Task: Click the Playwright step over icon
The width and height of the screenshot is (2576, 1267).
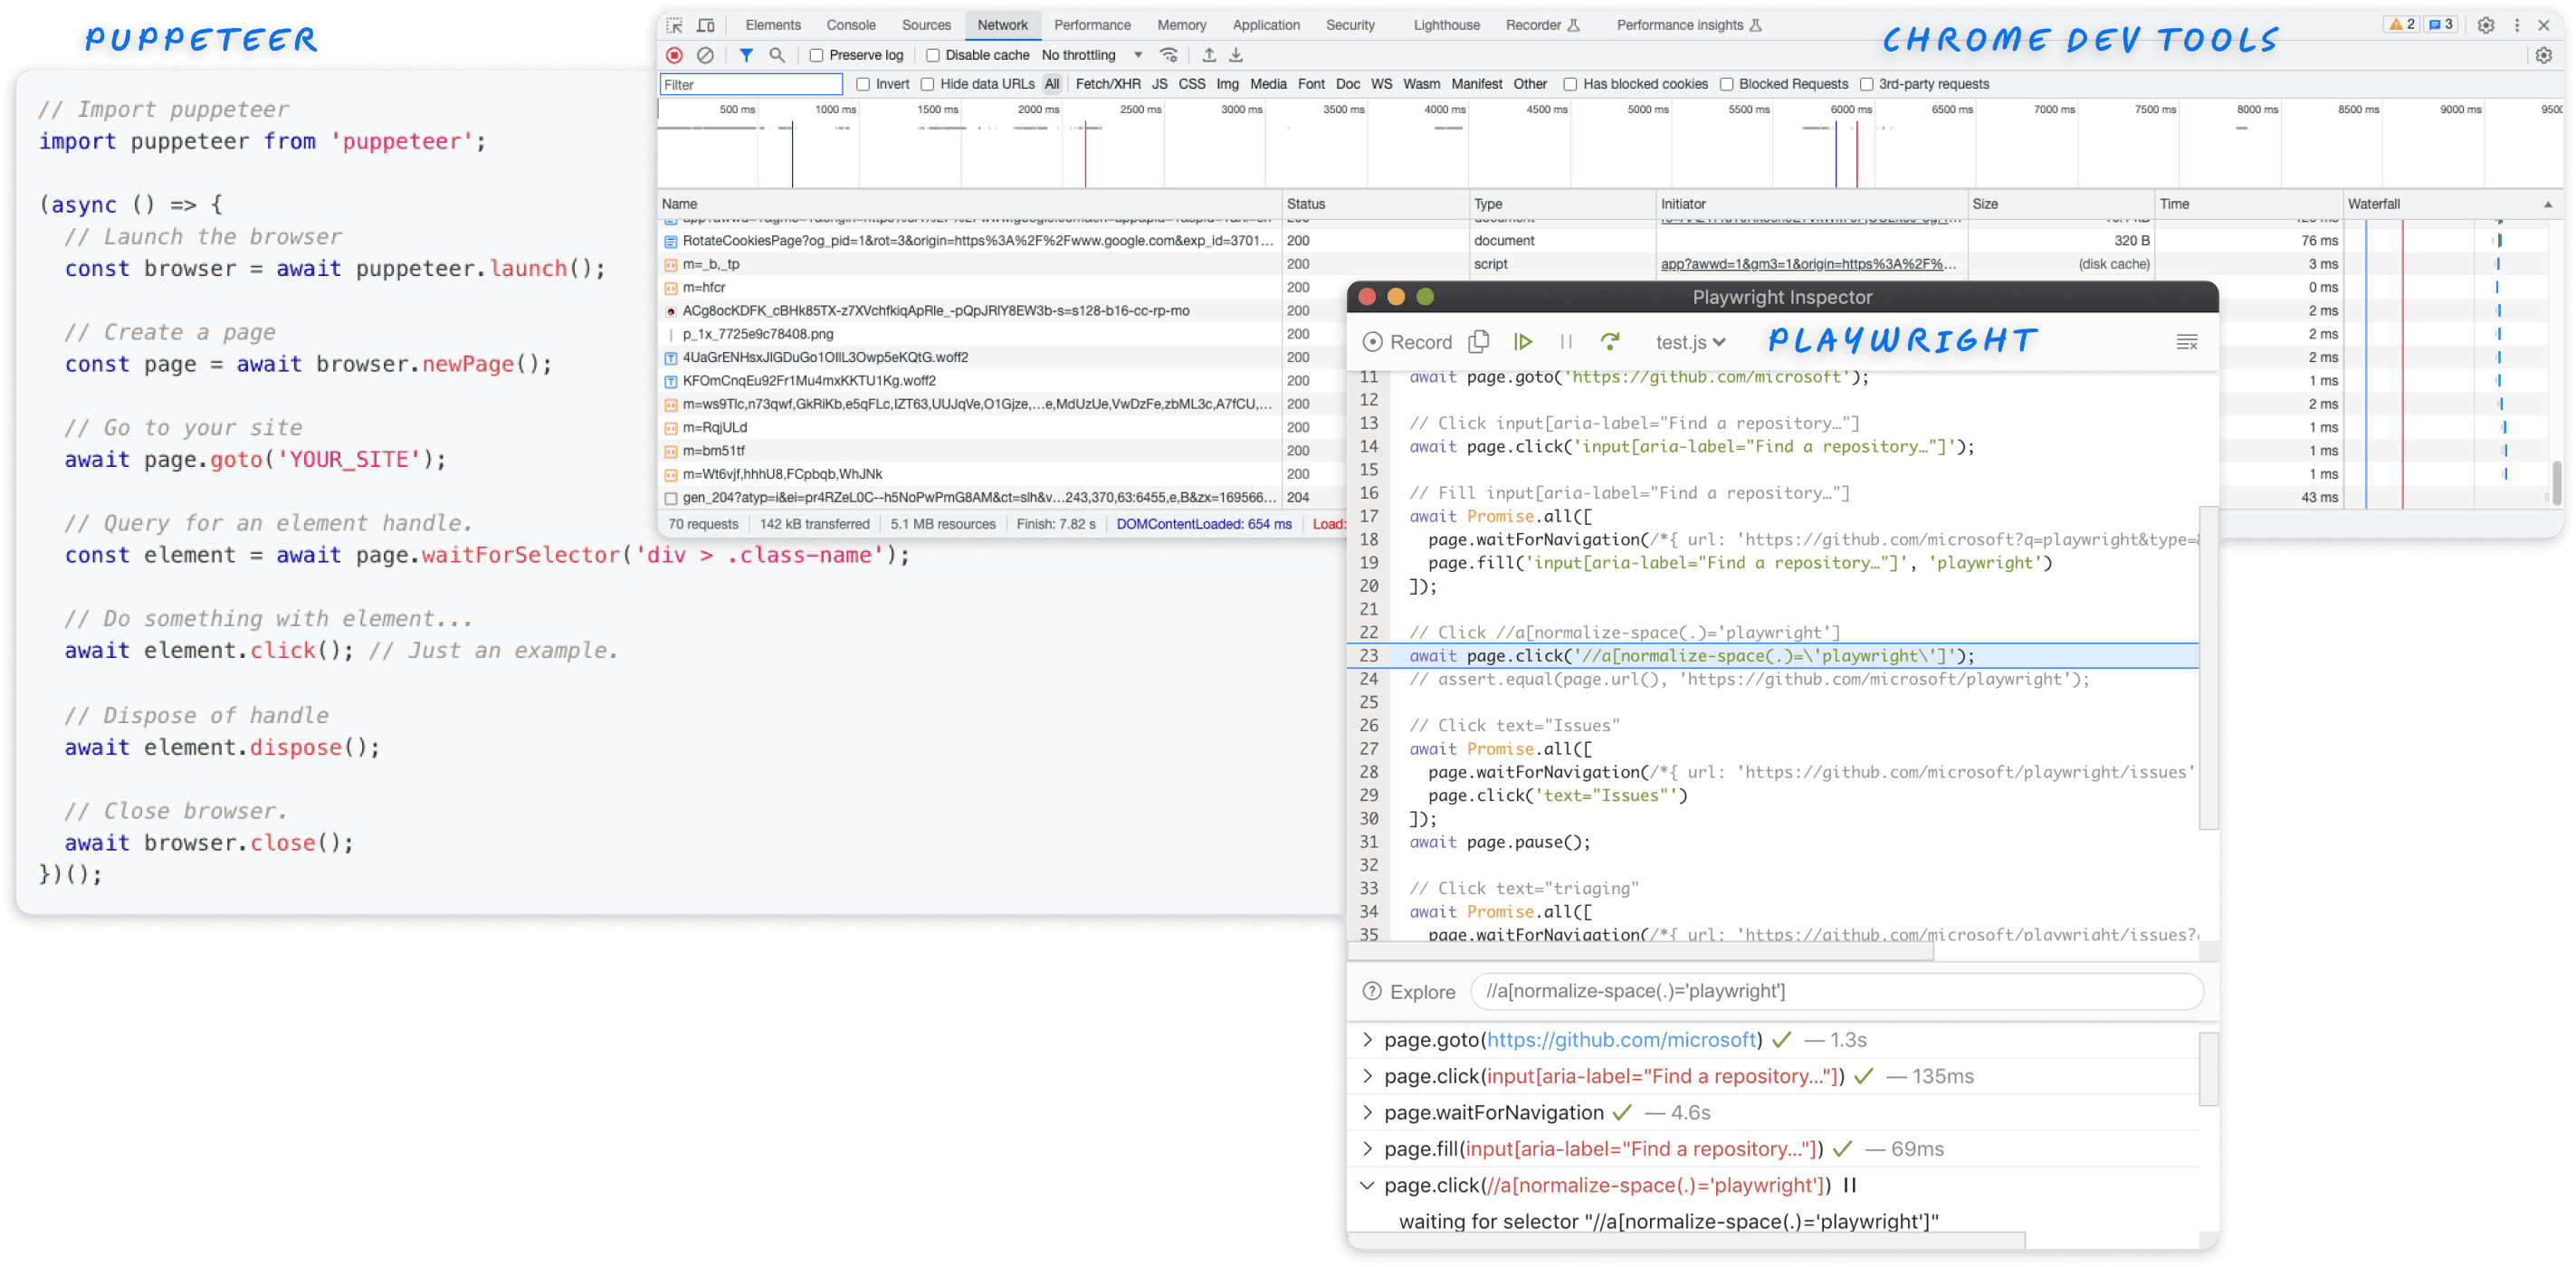Action: [1610, 342]
